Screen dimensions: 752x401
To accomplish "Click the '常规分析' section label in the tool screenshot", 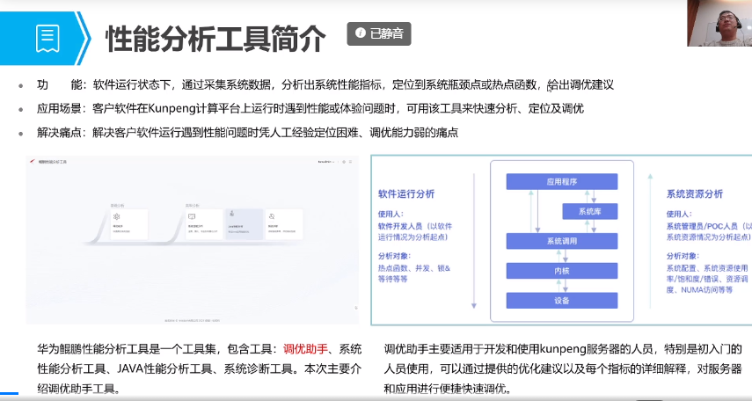I will tap(118, 205).
